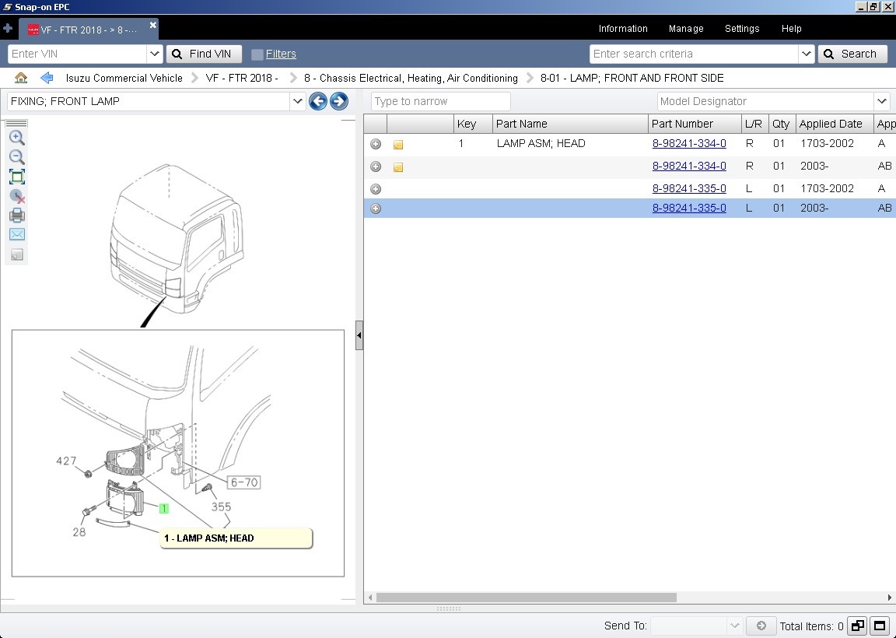Print the parts diagram
The width and height of the screenshot is (896, 638).
tap(16, 216)
